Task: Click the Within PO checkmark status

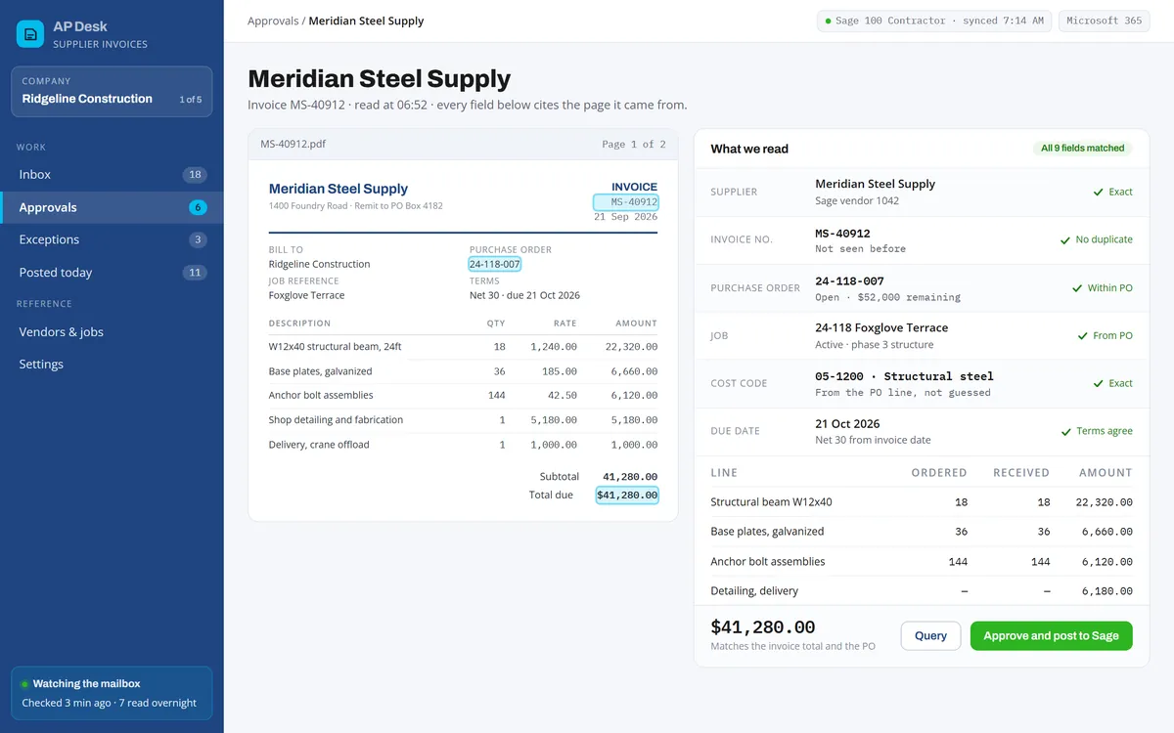Action: (x=1103, y=288)
